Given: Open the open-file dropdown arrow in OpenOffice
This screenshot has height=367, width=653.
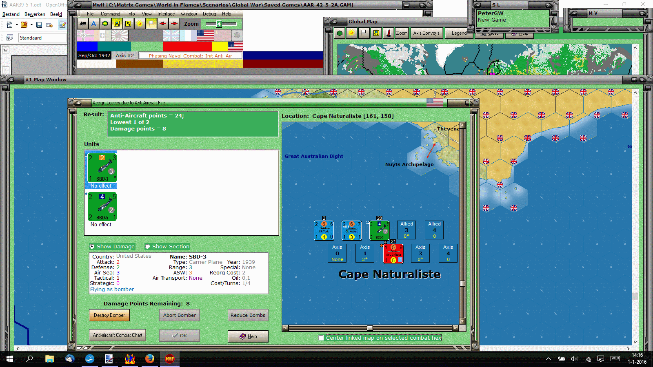Looking at the screenshot, I should click(x=31, y=25).
